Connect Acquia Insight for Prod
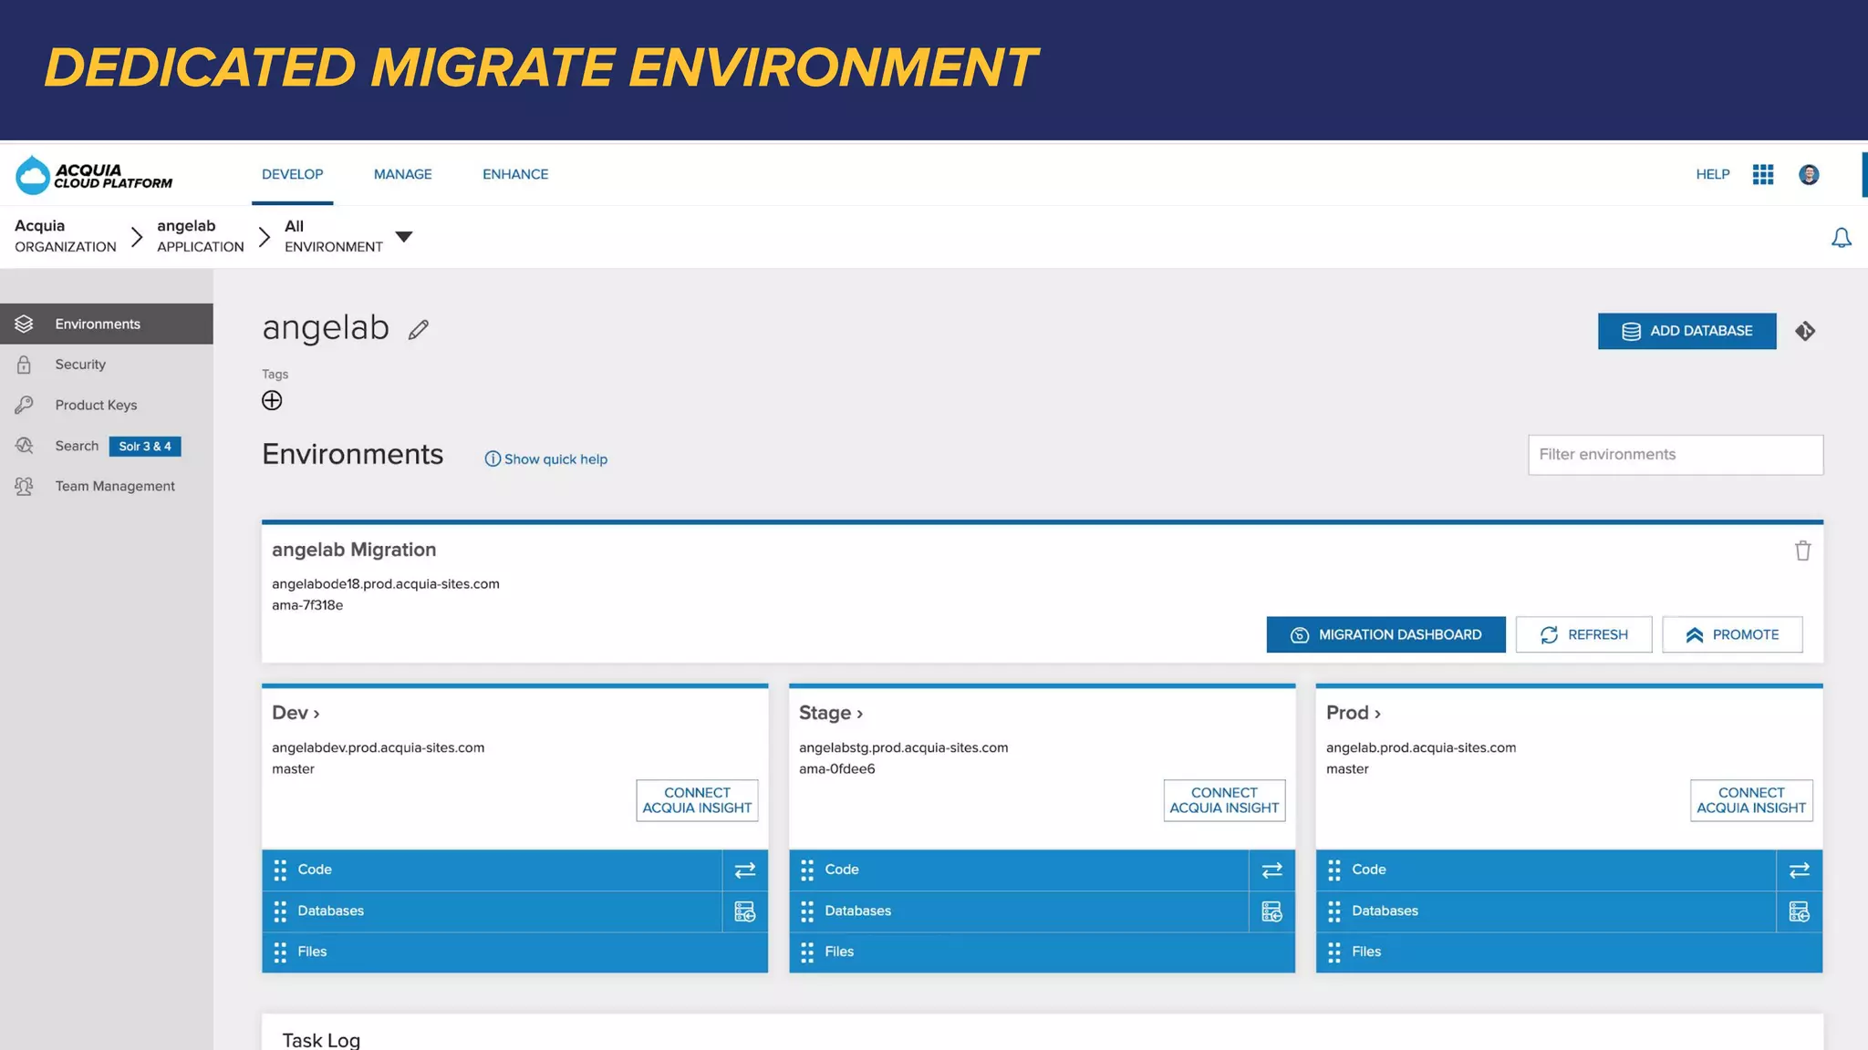The image size is (1868, 1050). point(1751,800)
